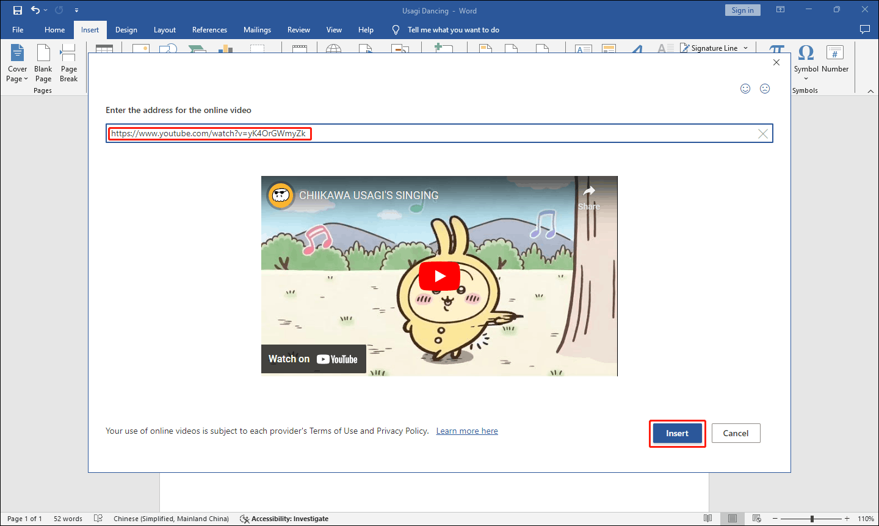Clear the video URL with the X
The width and height of the screenshot is (879, 526).
point(763,134)
